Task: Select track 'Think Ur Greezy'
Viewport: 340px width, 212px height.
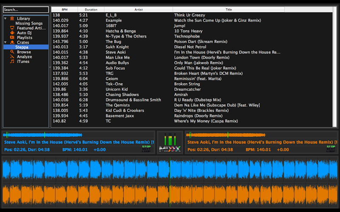Action: [190, 15]
